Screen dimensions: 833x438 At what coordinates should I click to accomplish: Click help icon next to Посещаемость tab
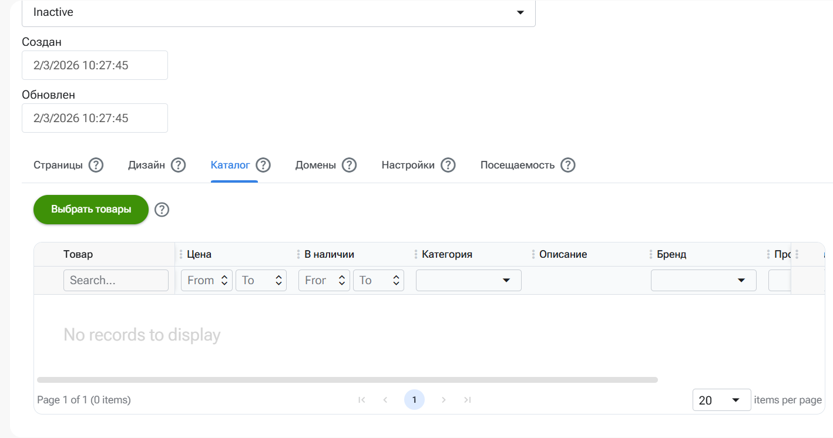(567, 165)
